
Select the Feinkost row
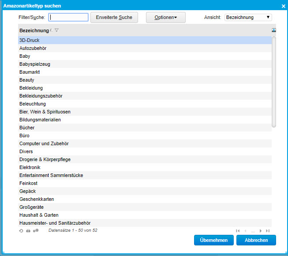coord(145,183)
